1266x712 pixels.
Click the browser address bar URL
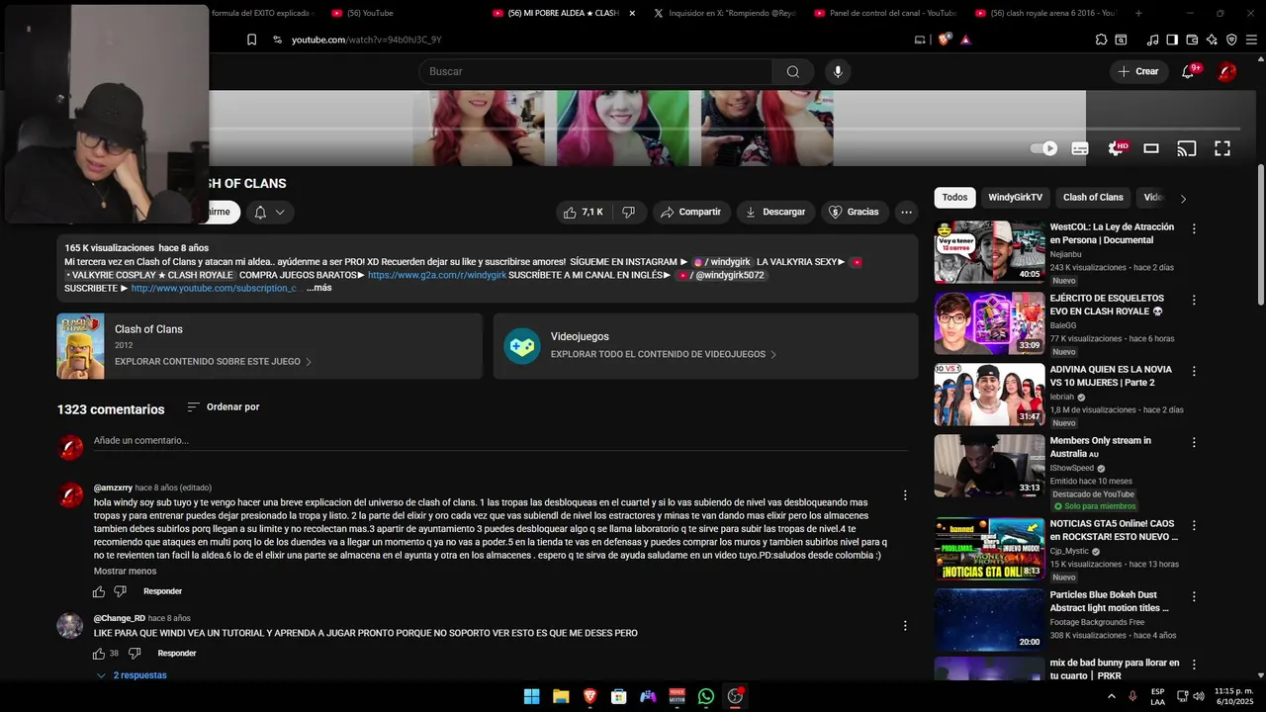click(x=366, y=40)
